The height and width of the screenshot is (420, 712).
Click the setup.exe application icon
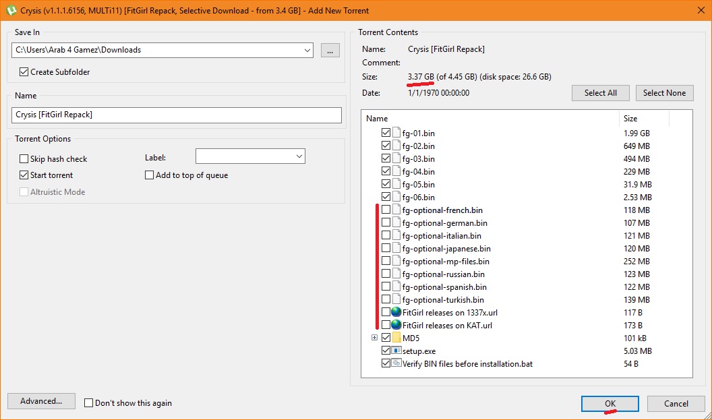pos(396,351)
